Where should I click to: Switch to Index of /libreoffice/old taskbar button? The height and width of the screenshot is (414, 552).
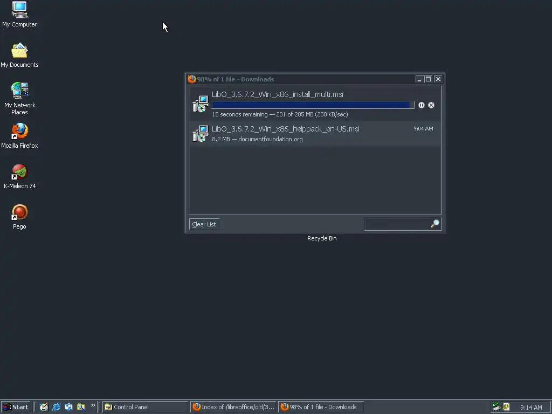point(233,407)
